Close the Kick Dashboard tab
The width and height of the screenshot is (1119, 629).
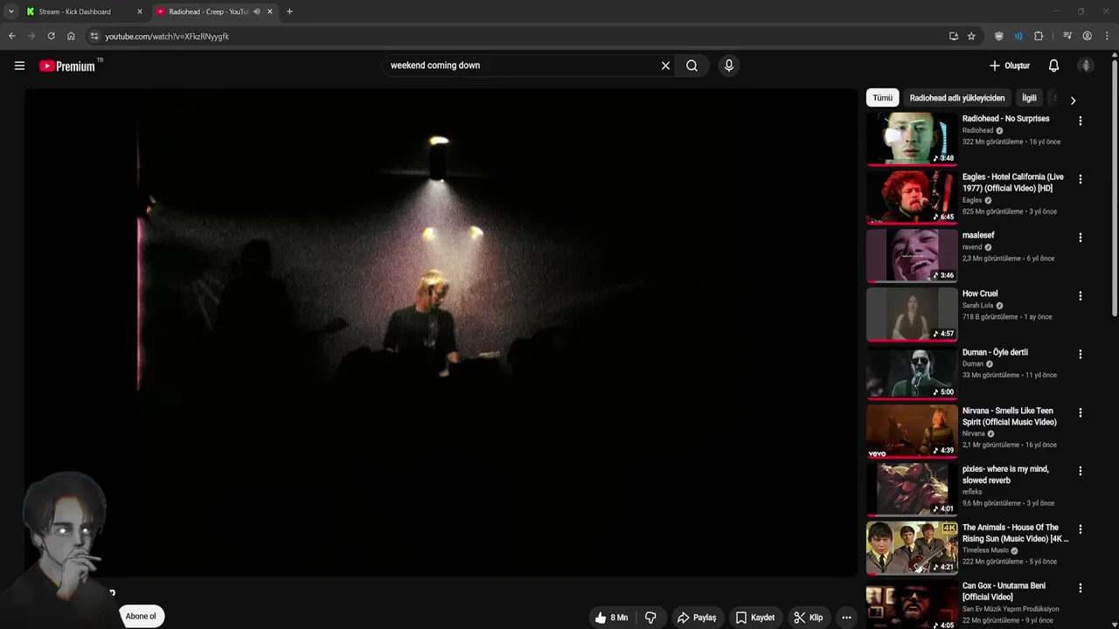point(140,11)
